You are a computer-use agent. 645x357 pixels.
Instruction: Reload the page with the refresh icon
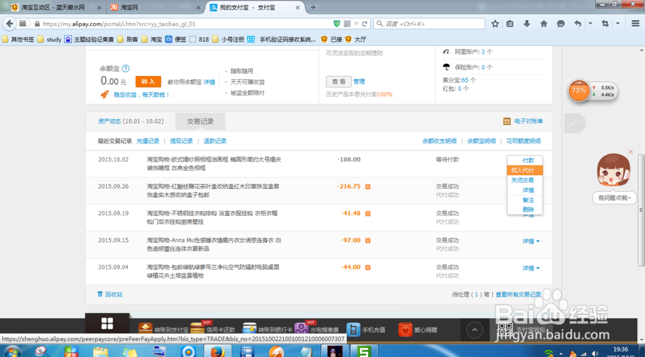[364, 24]
